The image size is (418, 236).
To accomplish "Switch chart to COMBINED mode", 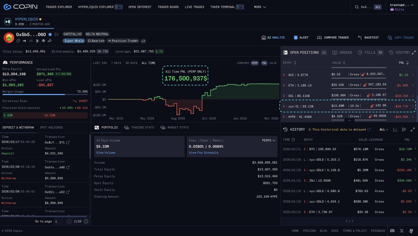I will [x=243, y=63].
